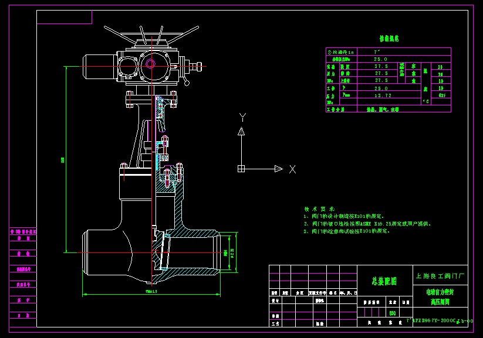Select the 425 temperature value in the spec table
Screen dimensions: 483x338
[441, 94]
